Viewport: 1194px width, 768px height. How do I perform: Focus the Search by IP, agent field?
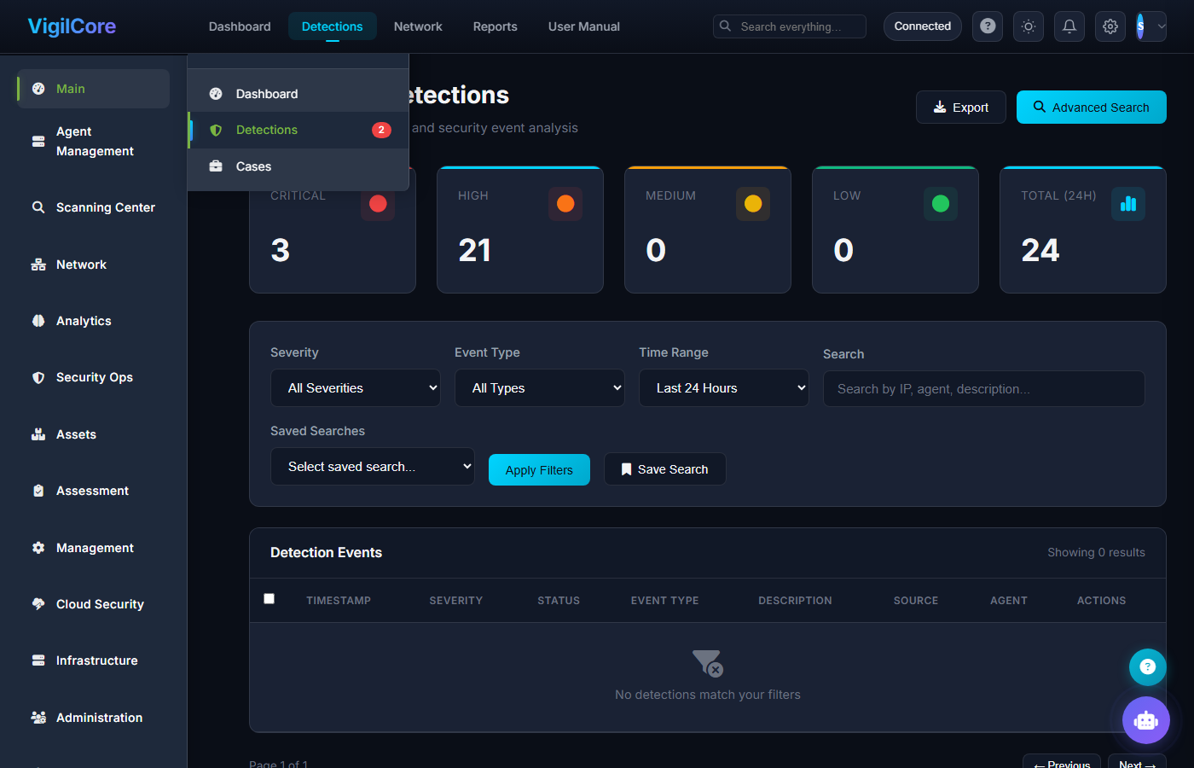(984, 389)
